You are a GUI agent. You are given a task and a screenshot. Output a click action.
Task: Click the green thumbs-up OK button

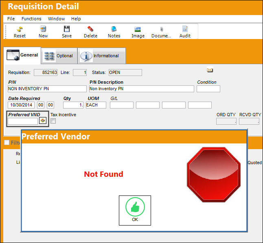tap(135, 210)
